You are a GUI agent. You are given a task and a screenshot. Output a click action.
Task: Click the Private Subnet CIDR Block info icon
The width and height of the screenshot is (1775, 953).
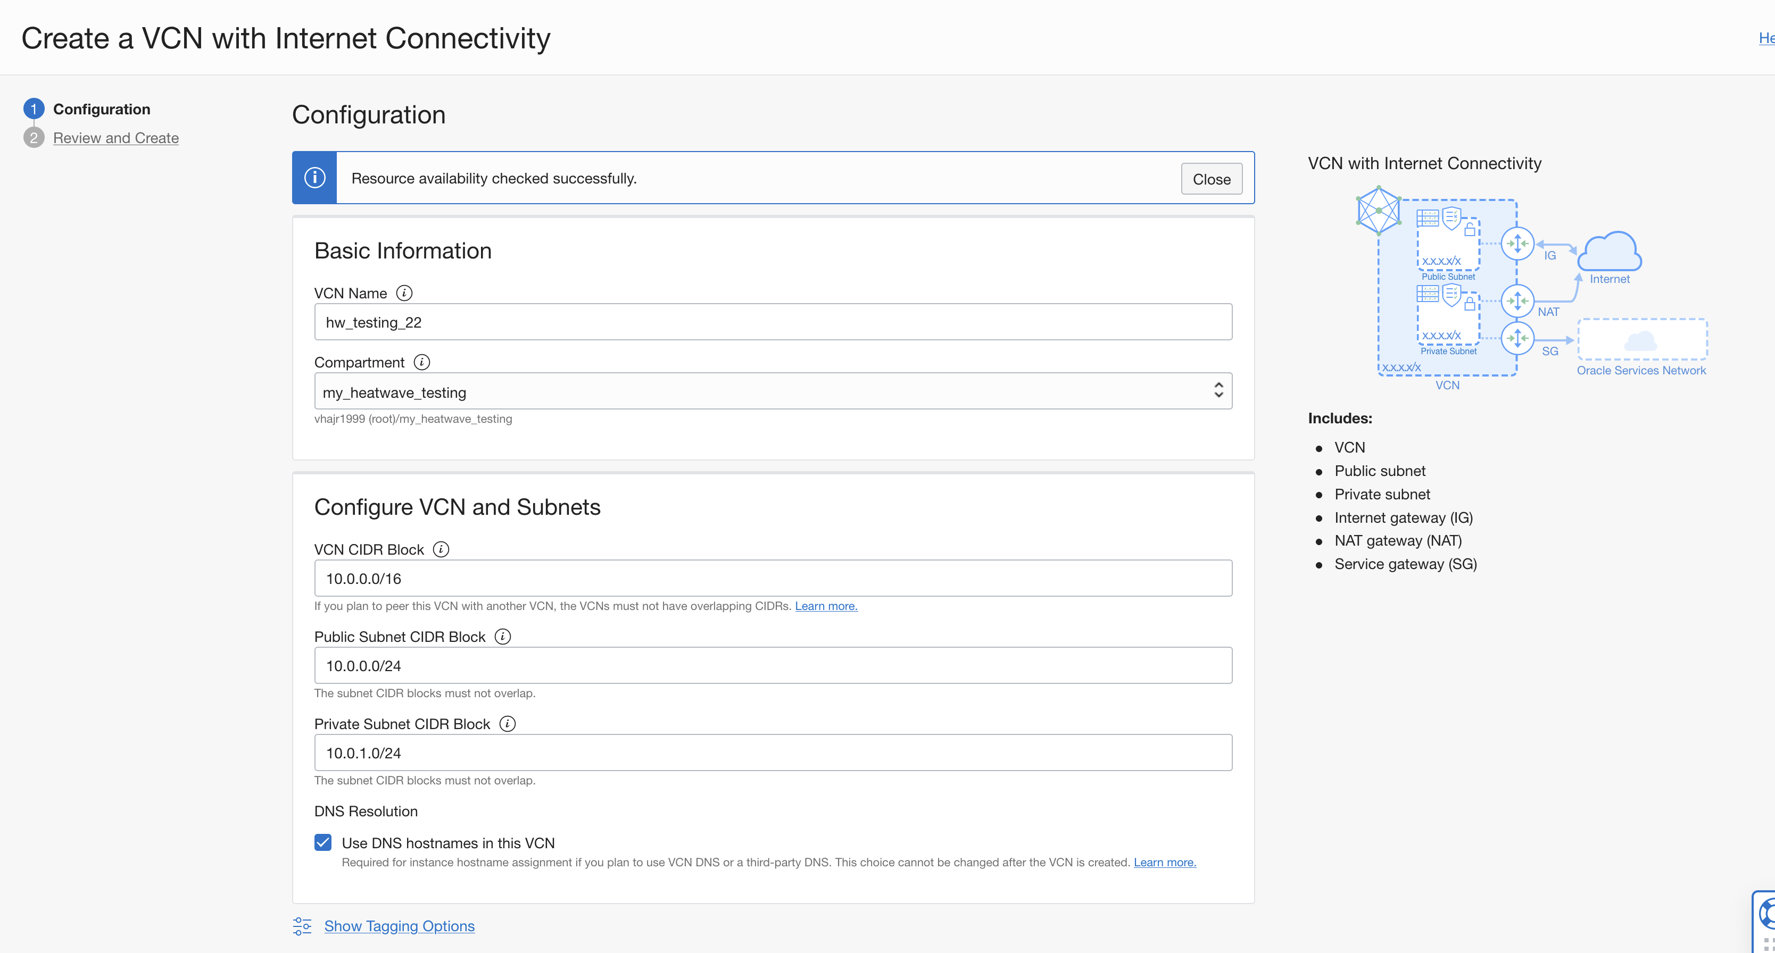pyautogui.click(x=507, y=724)
